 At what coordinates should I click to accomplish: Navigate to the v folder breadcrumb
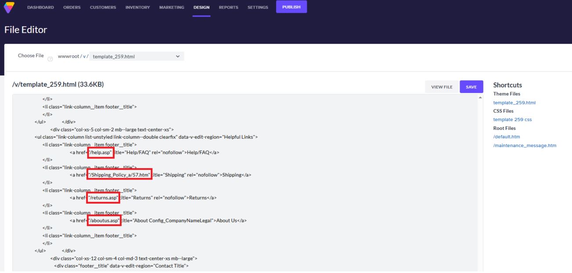[84, 56]
